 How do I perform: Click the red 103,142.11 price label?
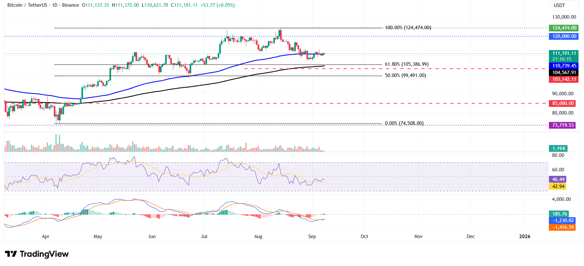(564, 79)
